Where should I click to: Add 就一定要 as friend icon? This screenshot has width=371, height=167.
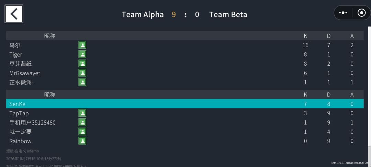[x=82, y=131]
